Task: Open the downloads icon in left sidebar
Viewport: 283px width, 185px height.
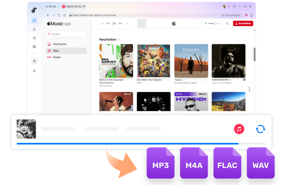Action: click(x=34, y=29)
